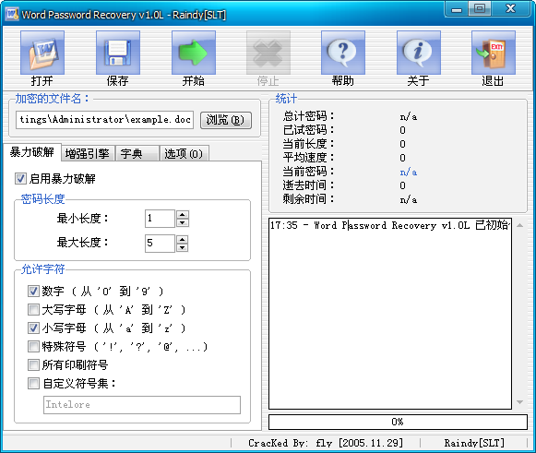The image size is (536, 453).
Task: Enable 大写字母 uppercase letters checkbox
Action: [x=33, y=310]
